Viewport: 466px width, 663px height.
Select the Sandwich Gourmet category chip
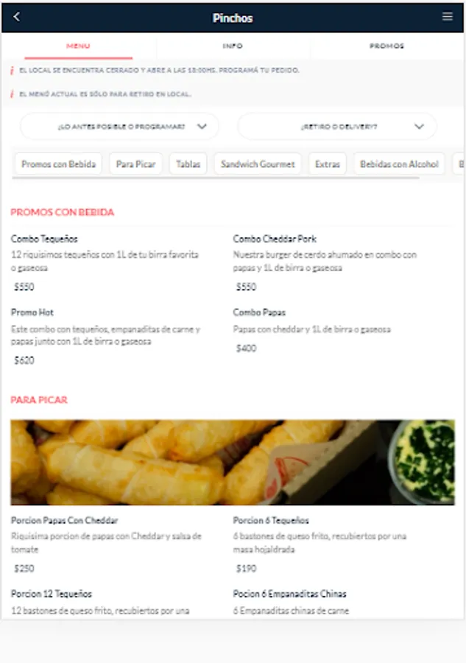tap(258, 164)
